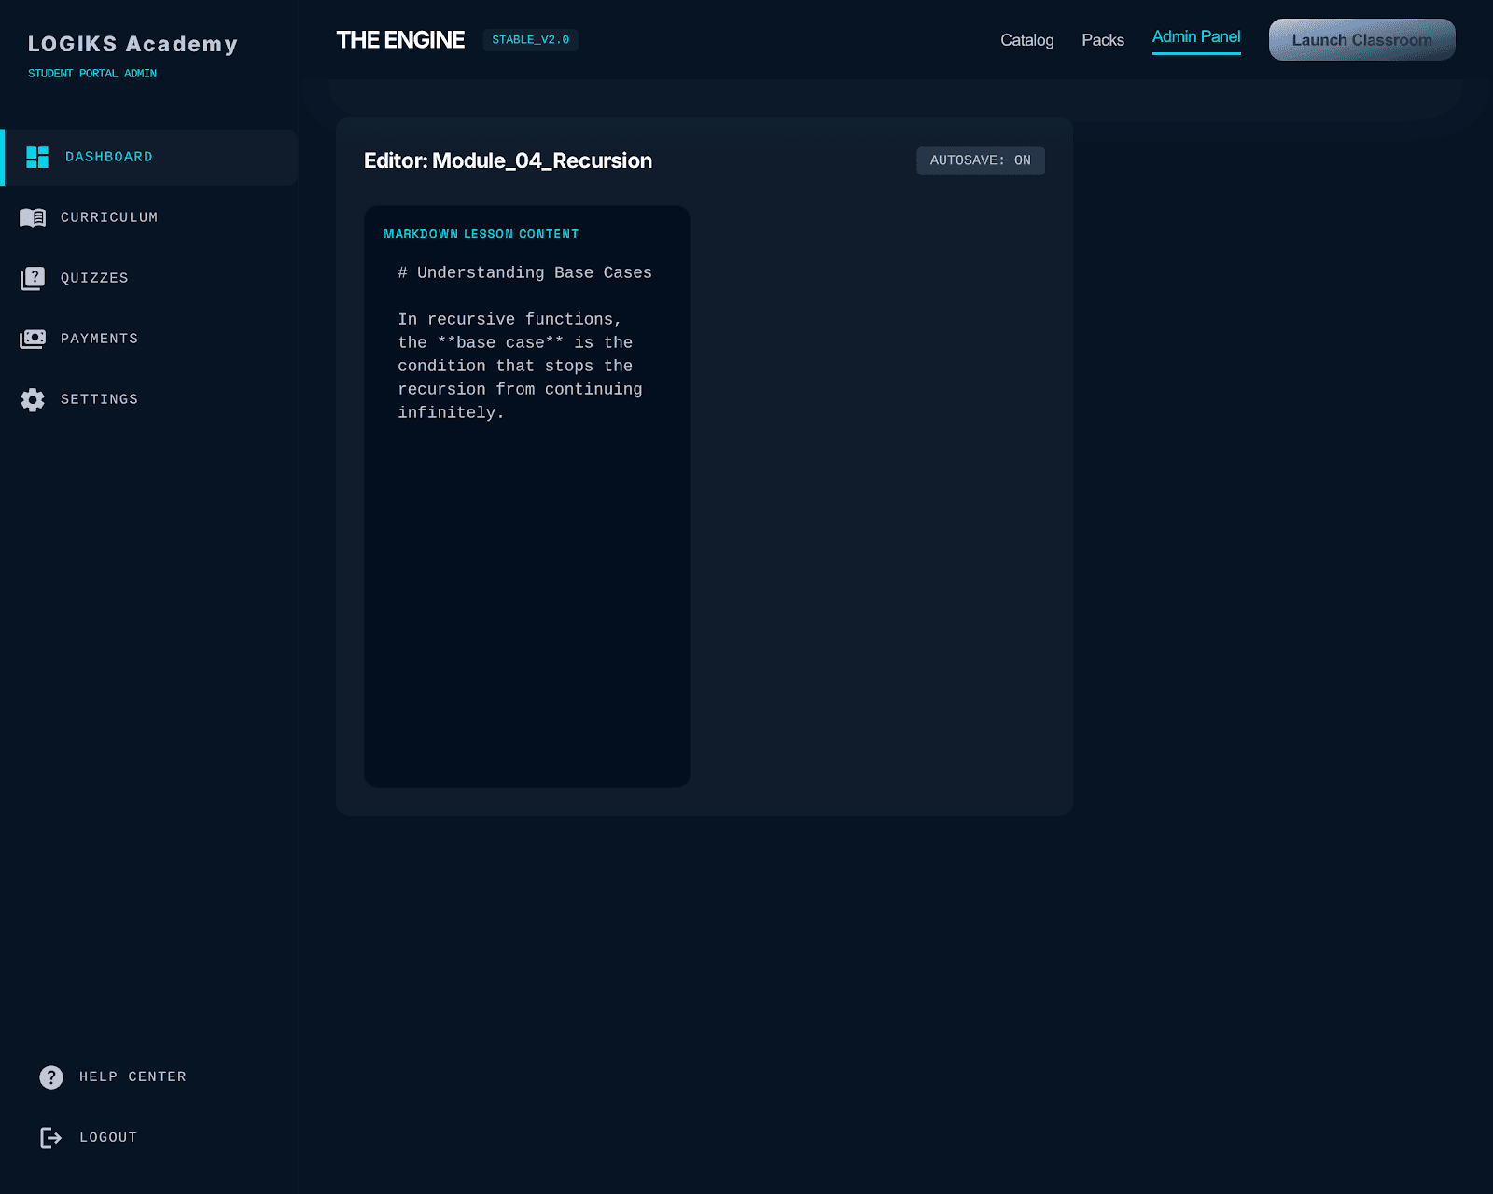
Task: Click the STABLE_V2.0 version badge
Action: point(531,40)
